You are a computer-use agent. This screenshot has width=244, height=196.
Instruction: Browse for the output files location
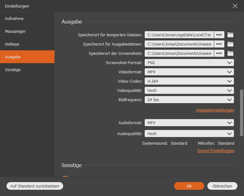coord(219,44)
